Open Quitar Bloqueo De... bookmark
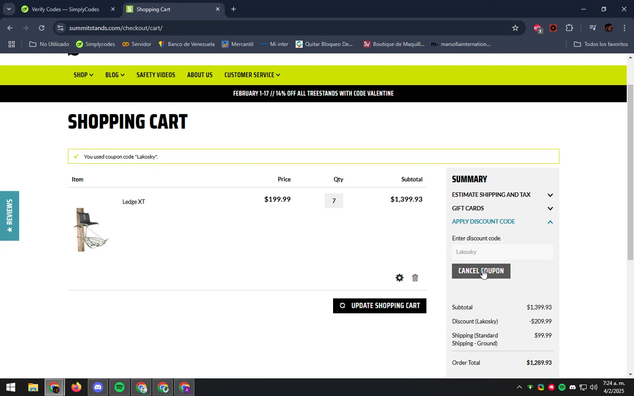Screen dimensions: 634x396 [x=324, y=44]
